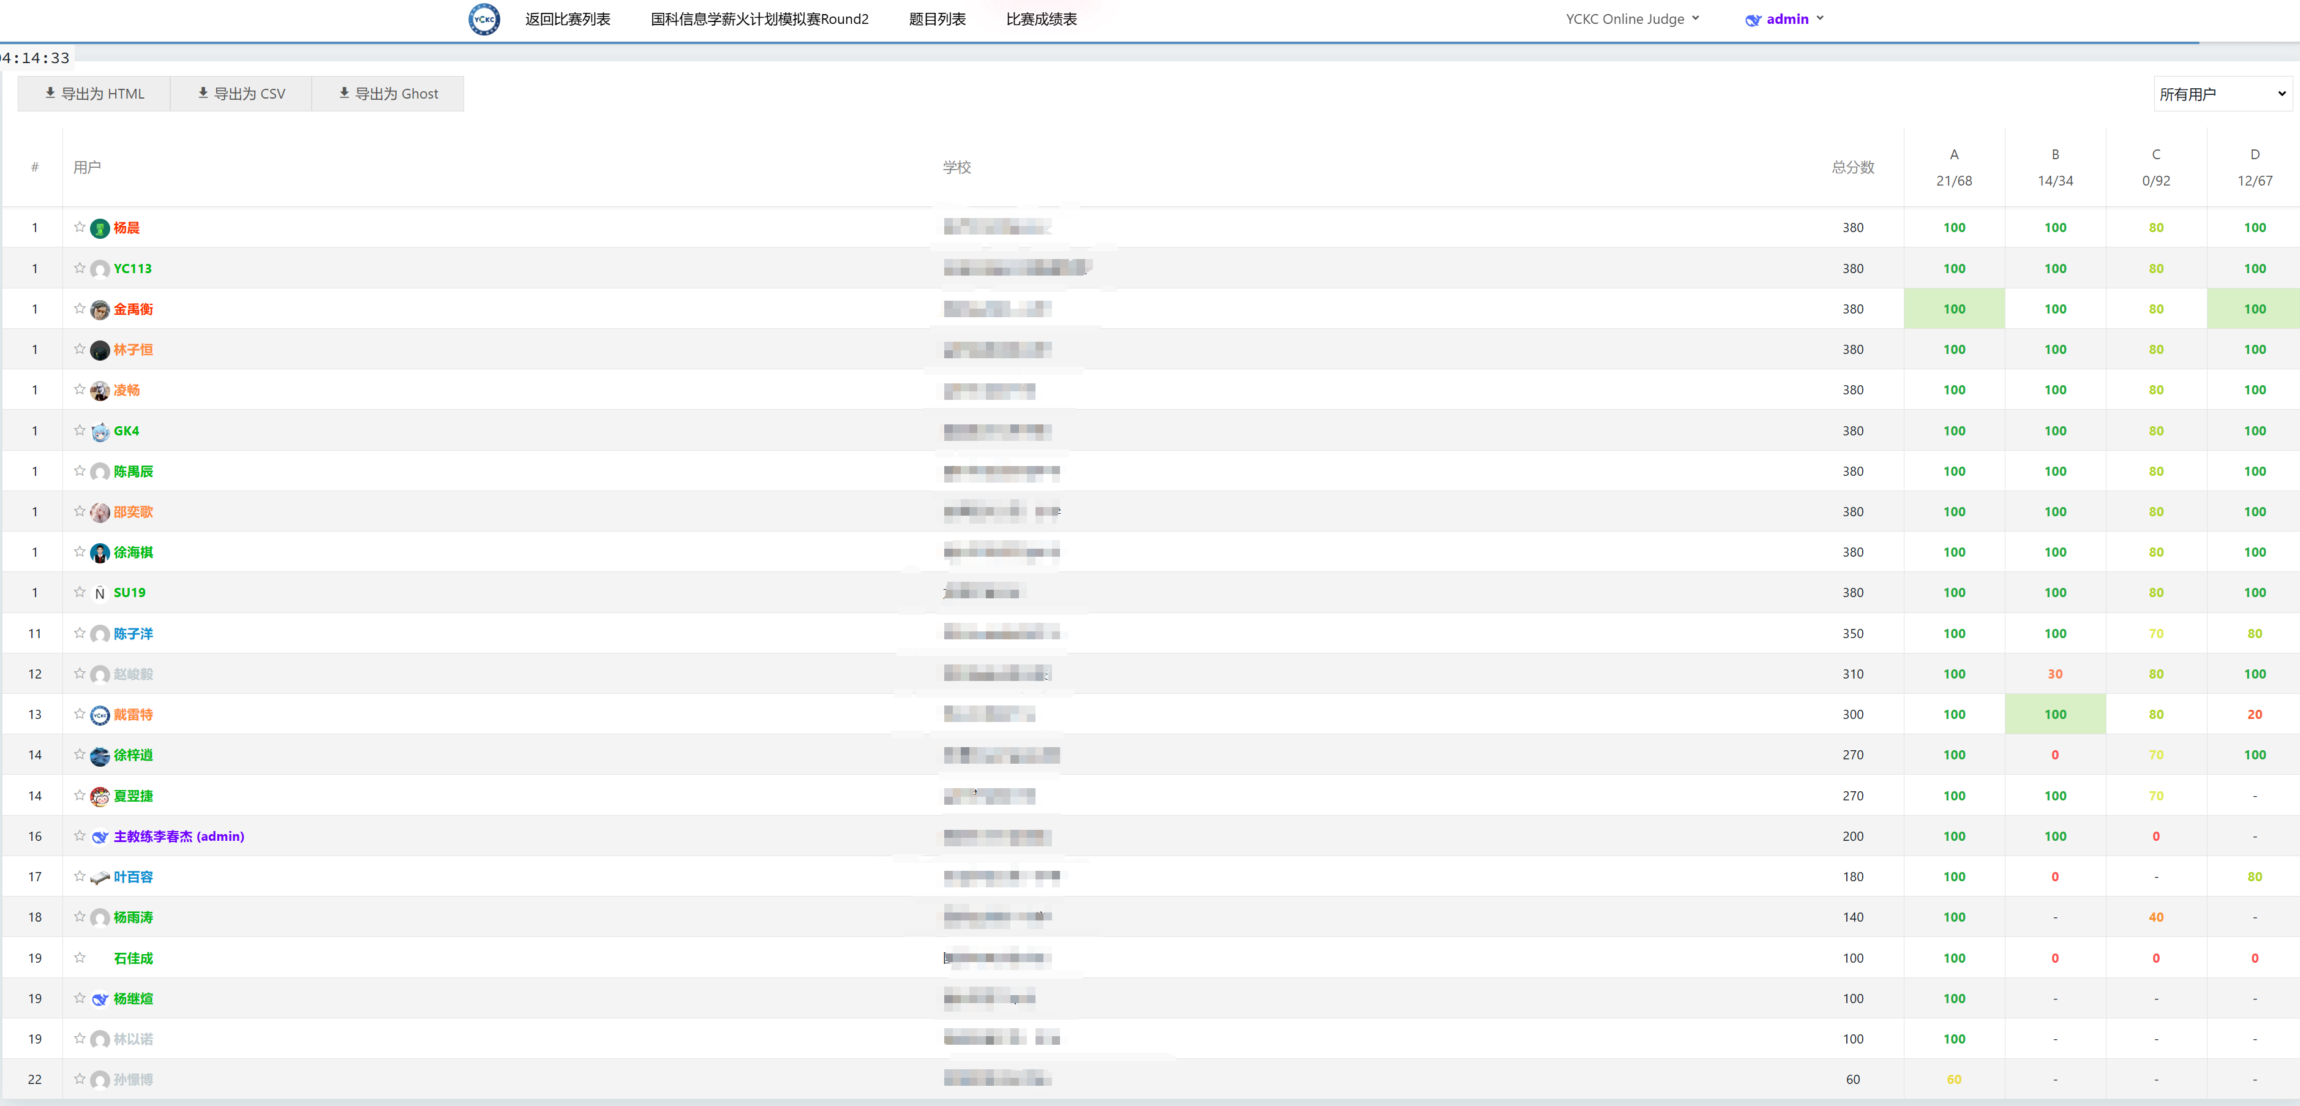Click 夏翌捷's avatar icon
Image resolution: width=2300 pixels, height=1106 pixels.
click(100, 796)
